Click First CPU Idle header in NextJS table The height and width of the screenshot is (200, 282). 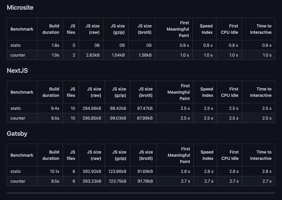tap(230, 92)
